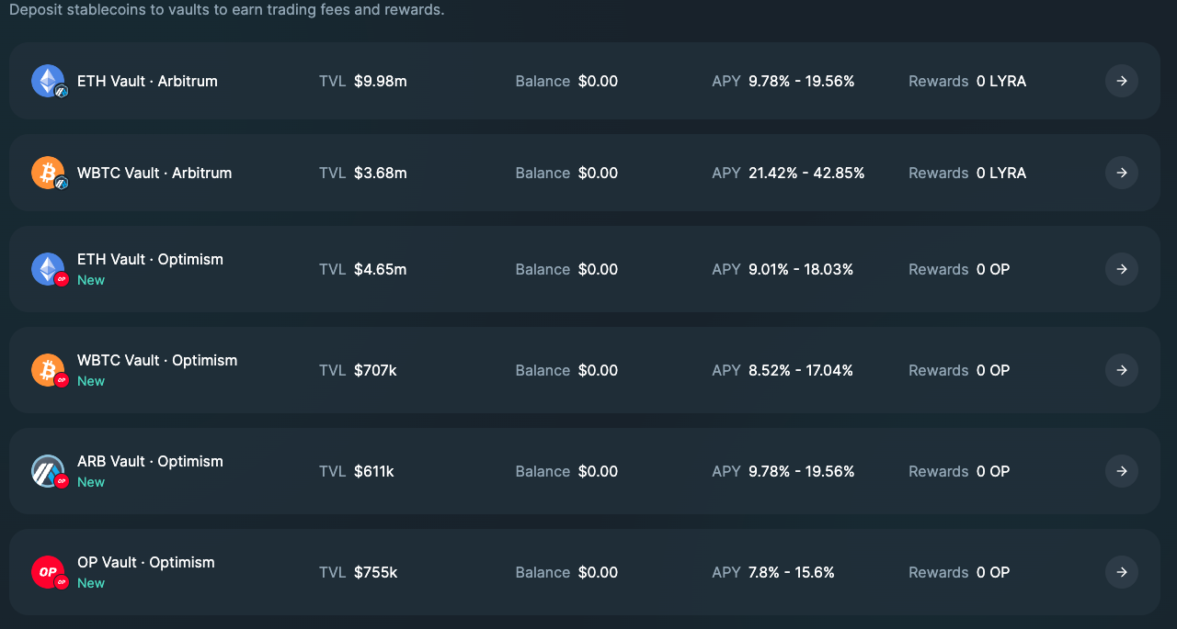The width and height of the screenshot is (1177, 629).
Task: Click the ARB Vault Arbitrum logo icon
Action: [48, 471]
